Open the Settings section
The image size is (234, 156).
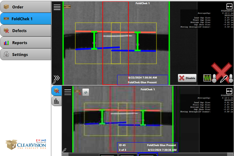(x=26, y=55)
